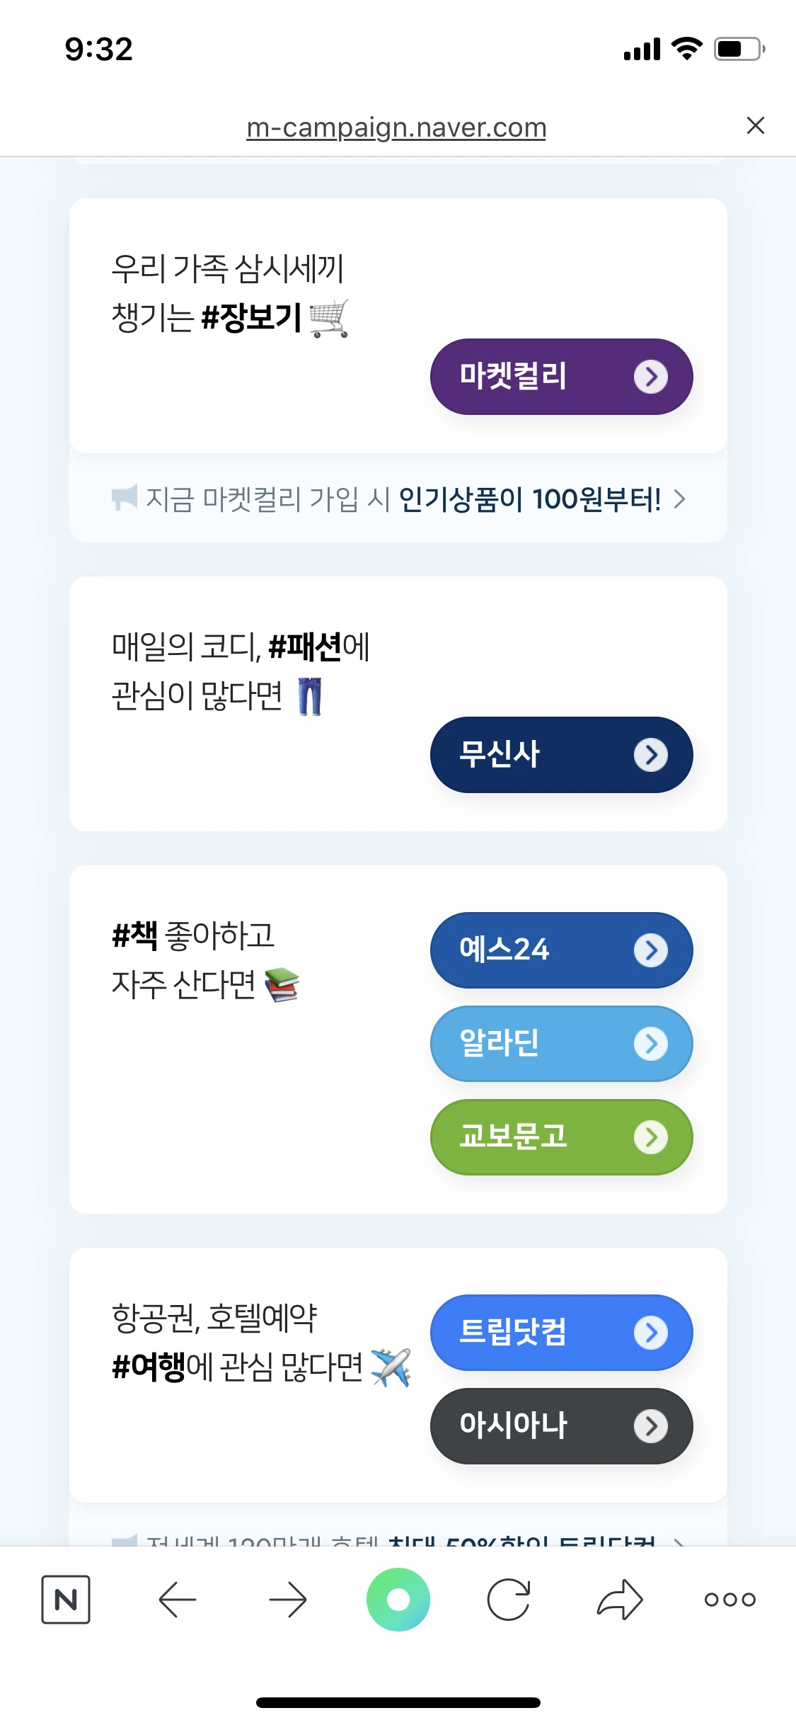Open the 인기상품이 100원부터 promo banner
The width and height of the screenshot is (796, 1725).
pos(398,499)
